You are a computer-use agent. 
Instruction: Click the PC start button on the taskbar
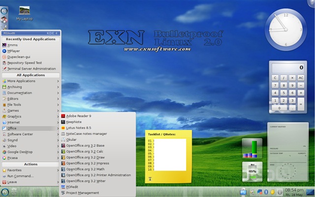click(5, 192)
